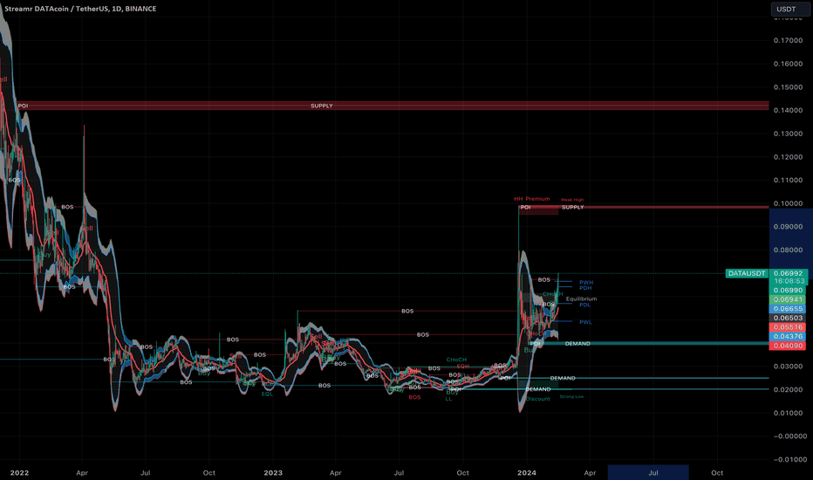Select the PDH level label
This screenshot has height=480, width=813.
585,288
